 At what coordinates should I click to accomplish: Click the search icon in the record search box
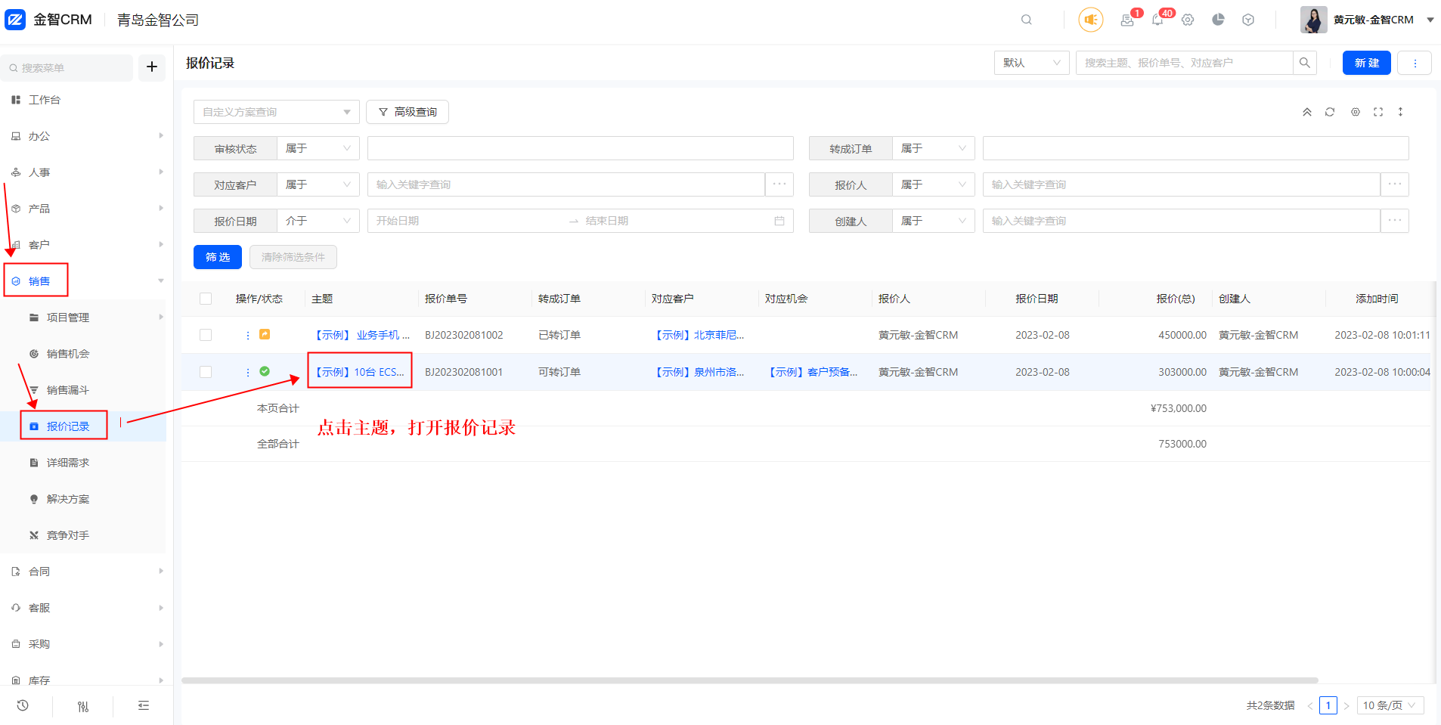pos(1304,63)
